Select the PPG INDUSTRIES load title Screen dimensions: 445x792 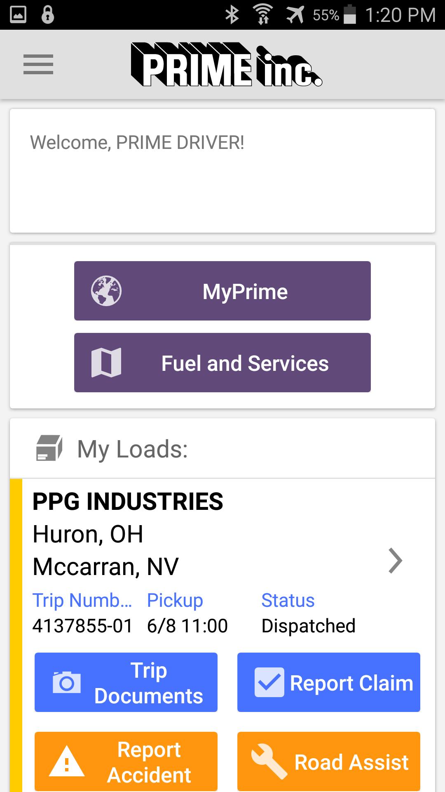click(128, 502)
